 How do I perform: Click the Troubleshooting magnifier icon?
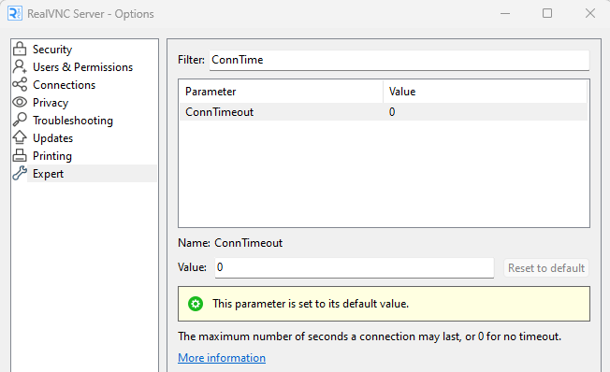[20, 120]
